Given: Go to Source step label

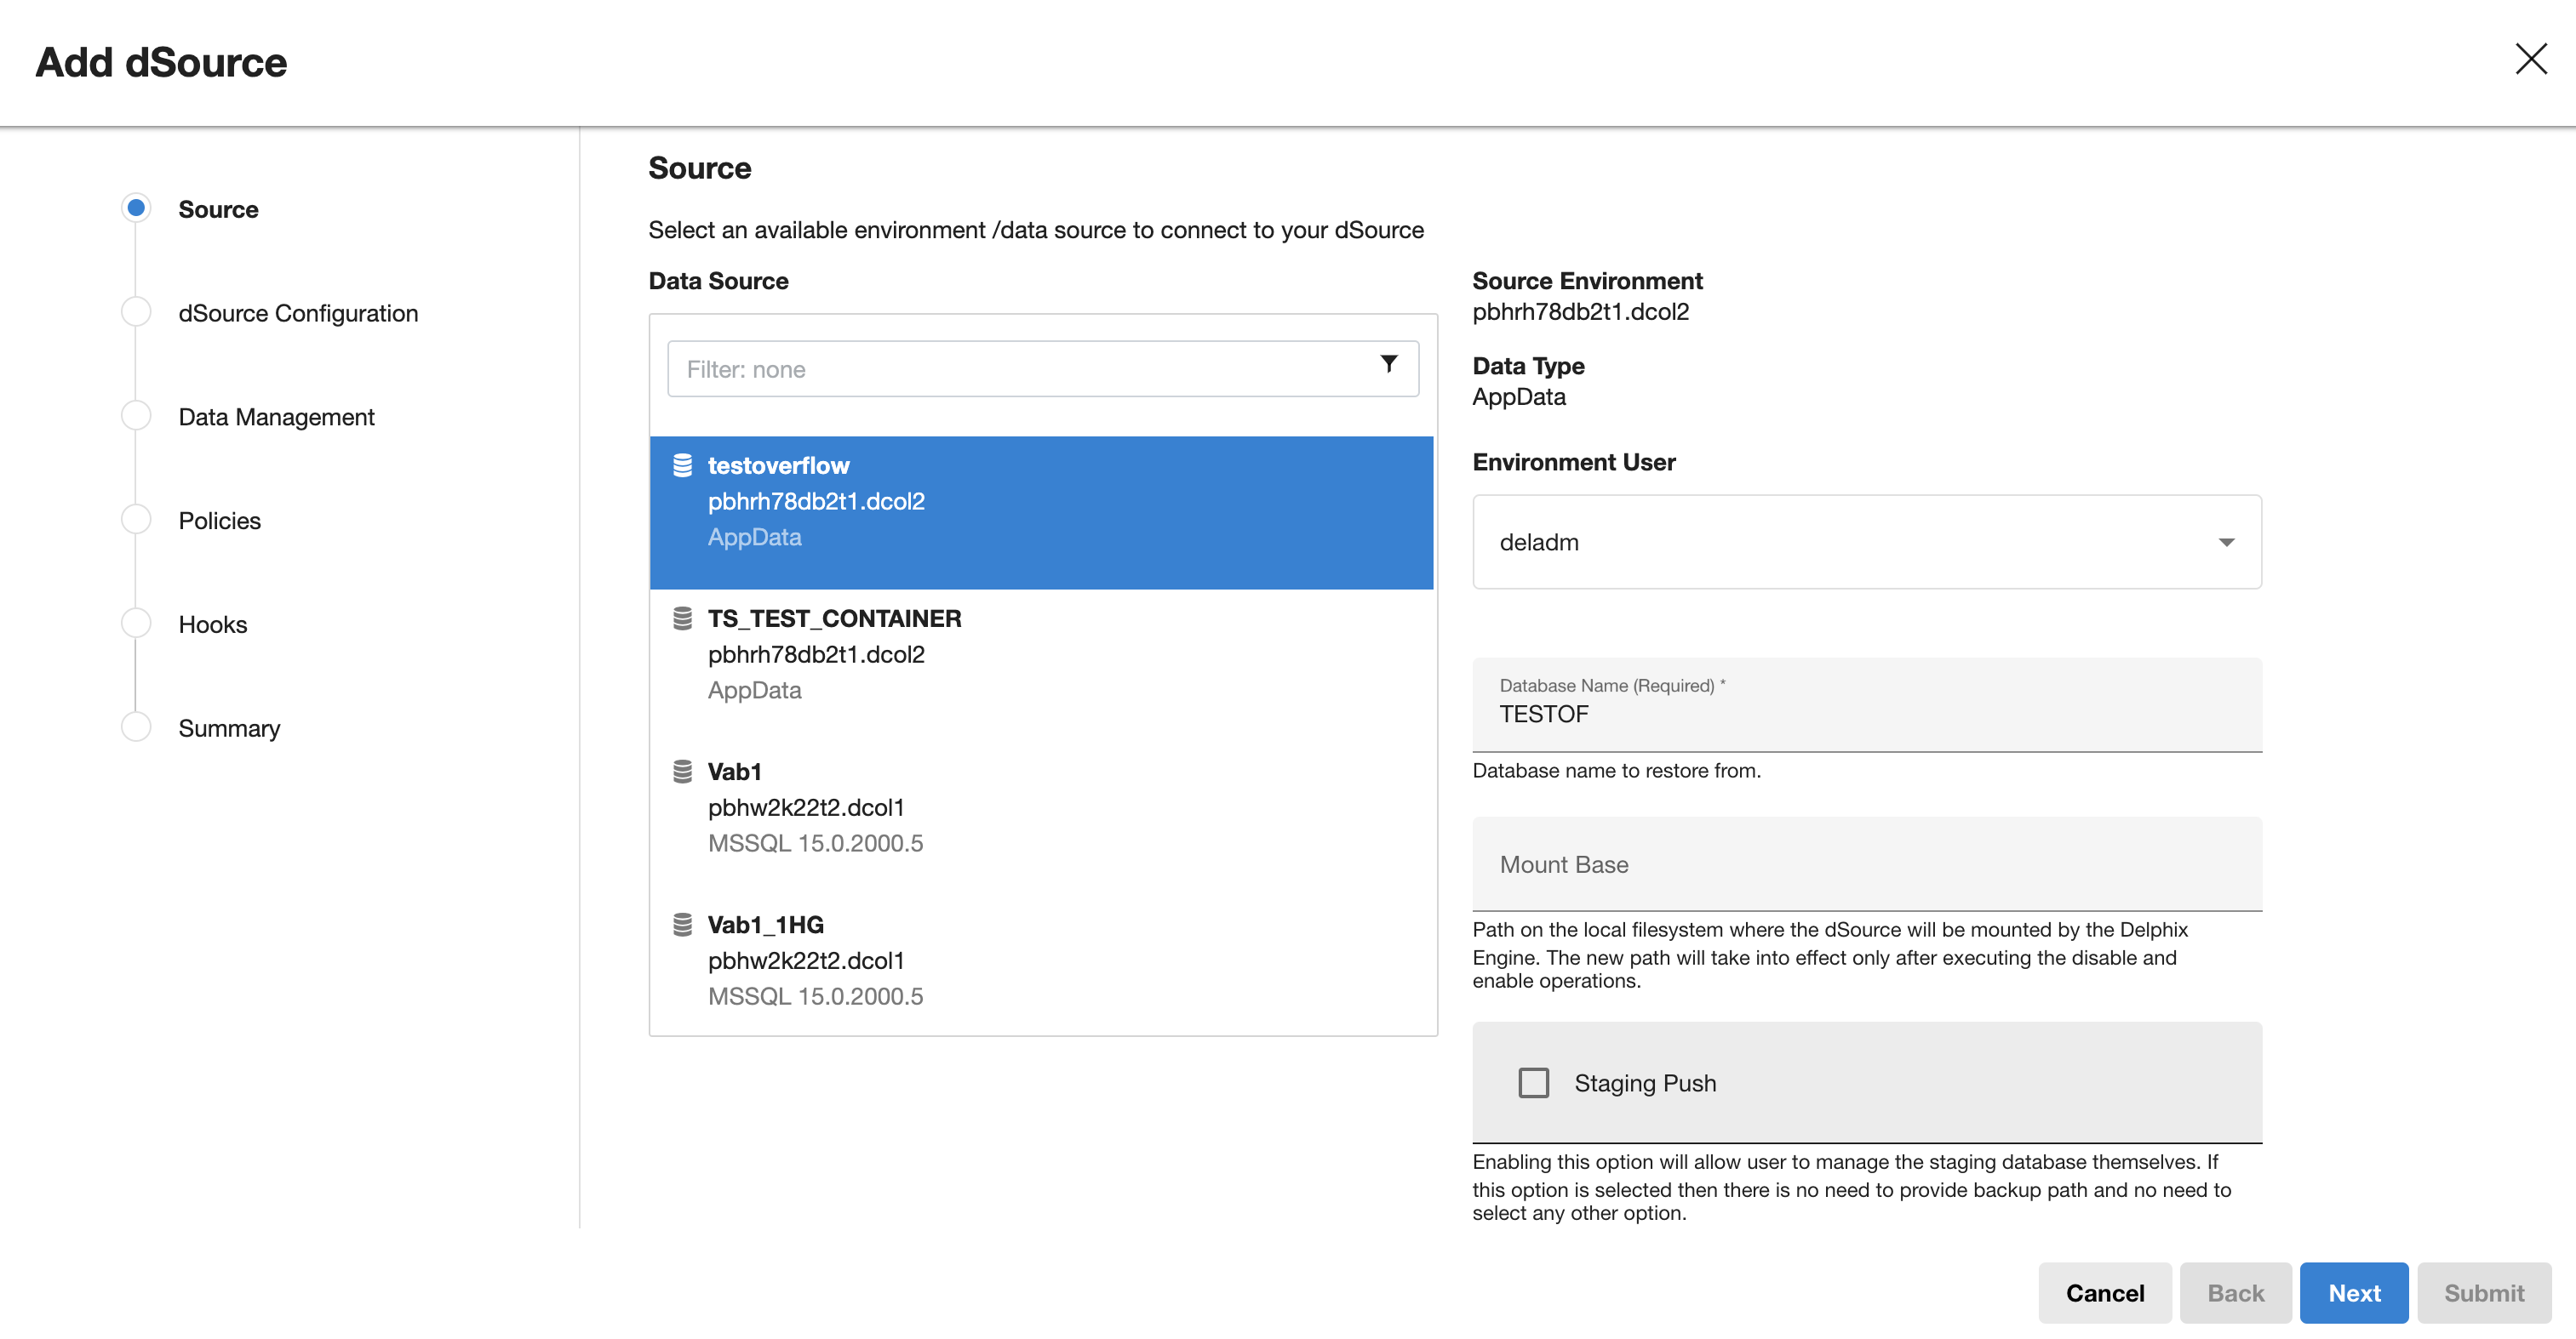Looking at the screenshot, I should (218, 210).
